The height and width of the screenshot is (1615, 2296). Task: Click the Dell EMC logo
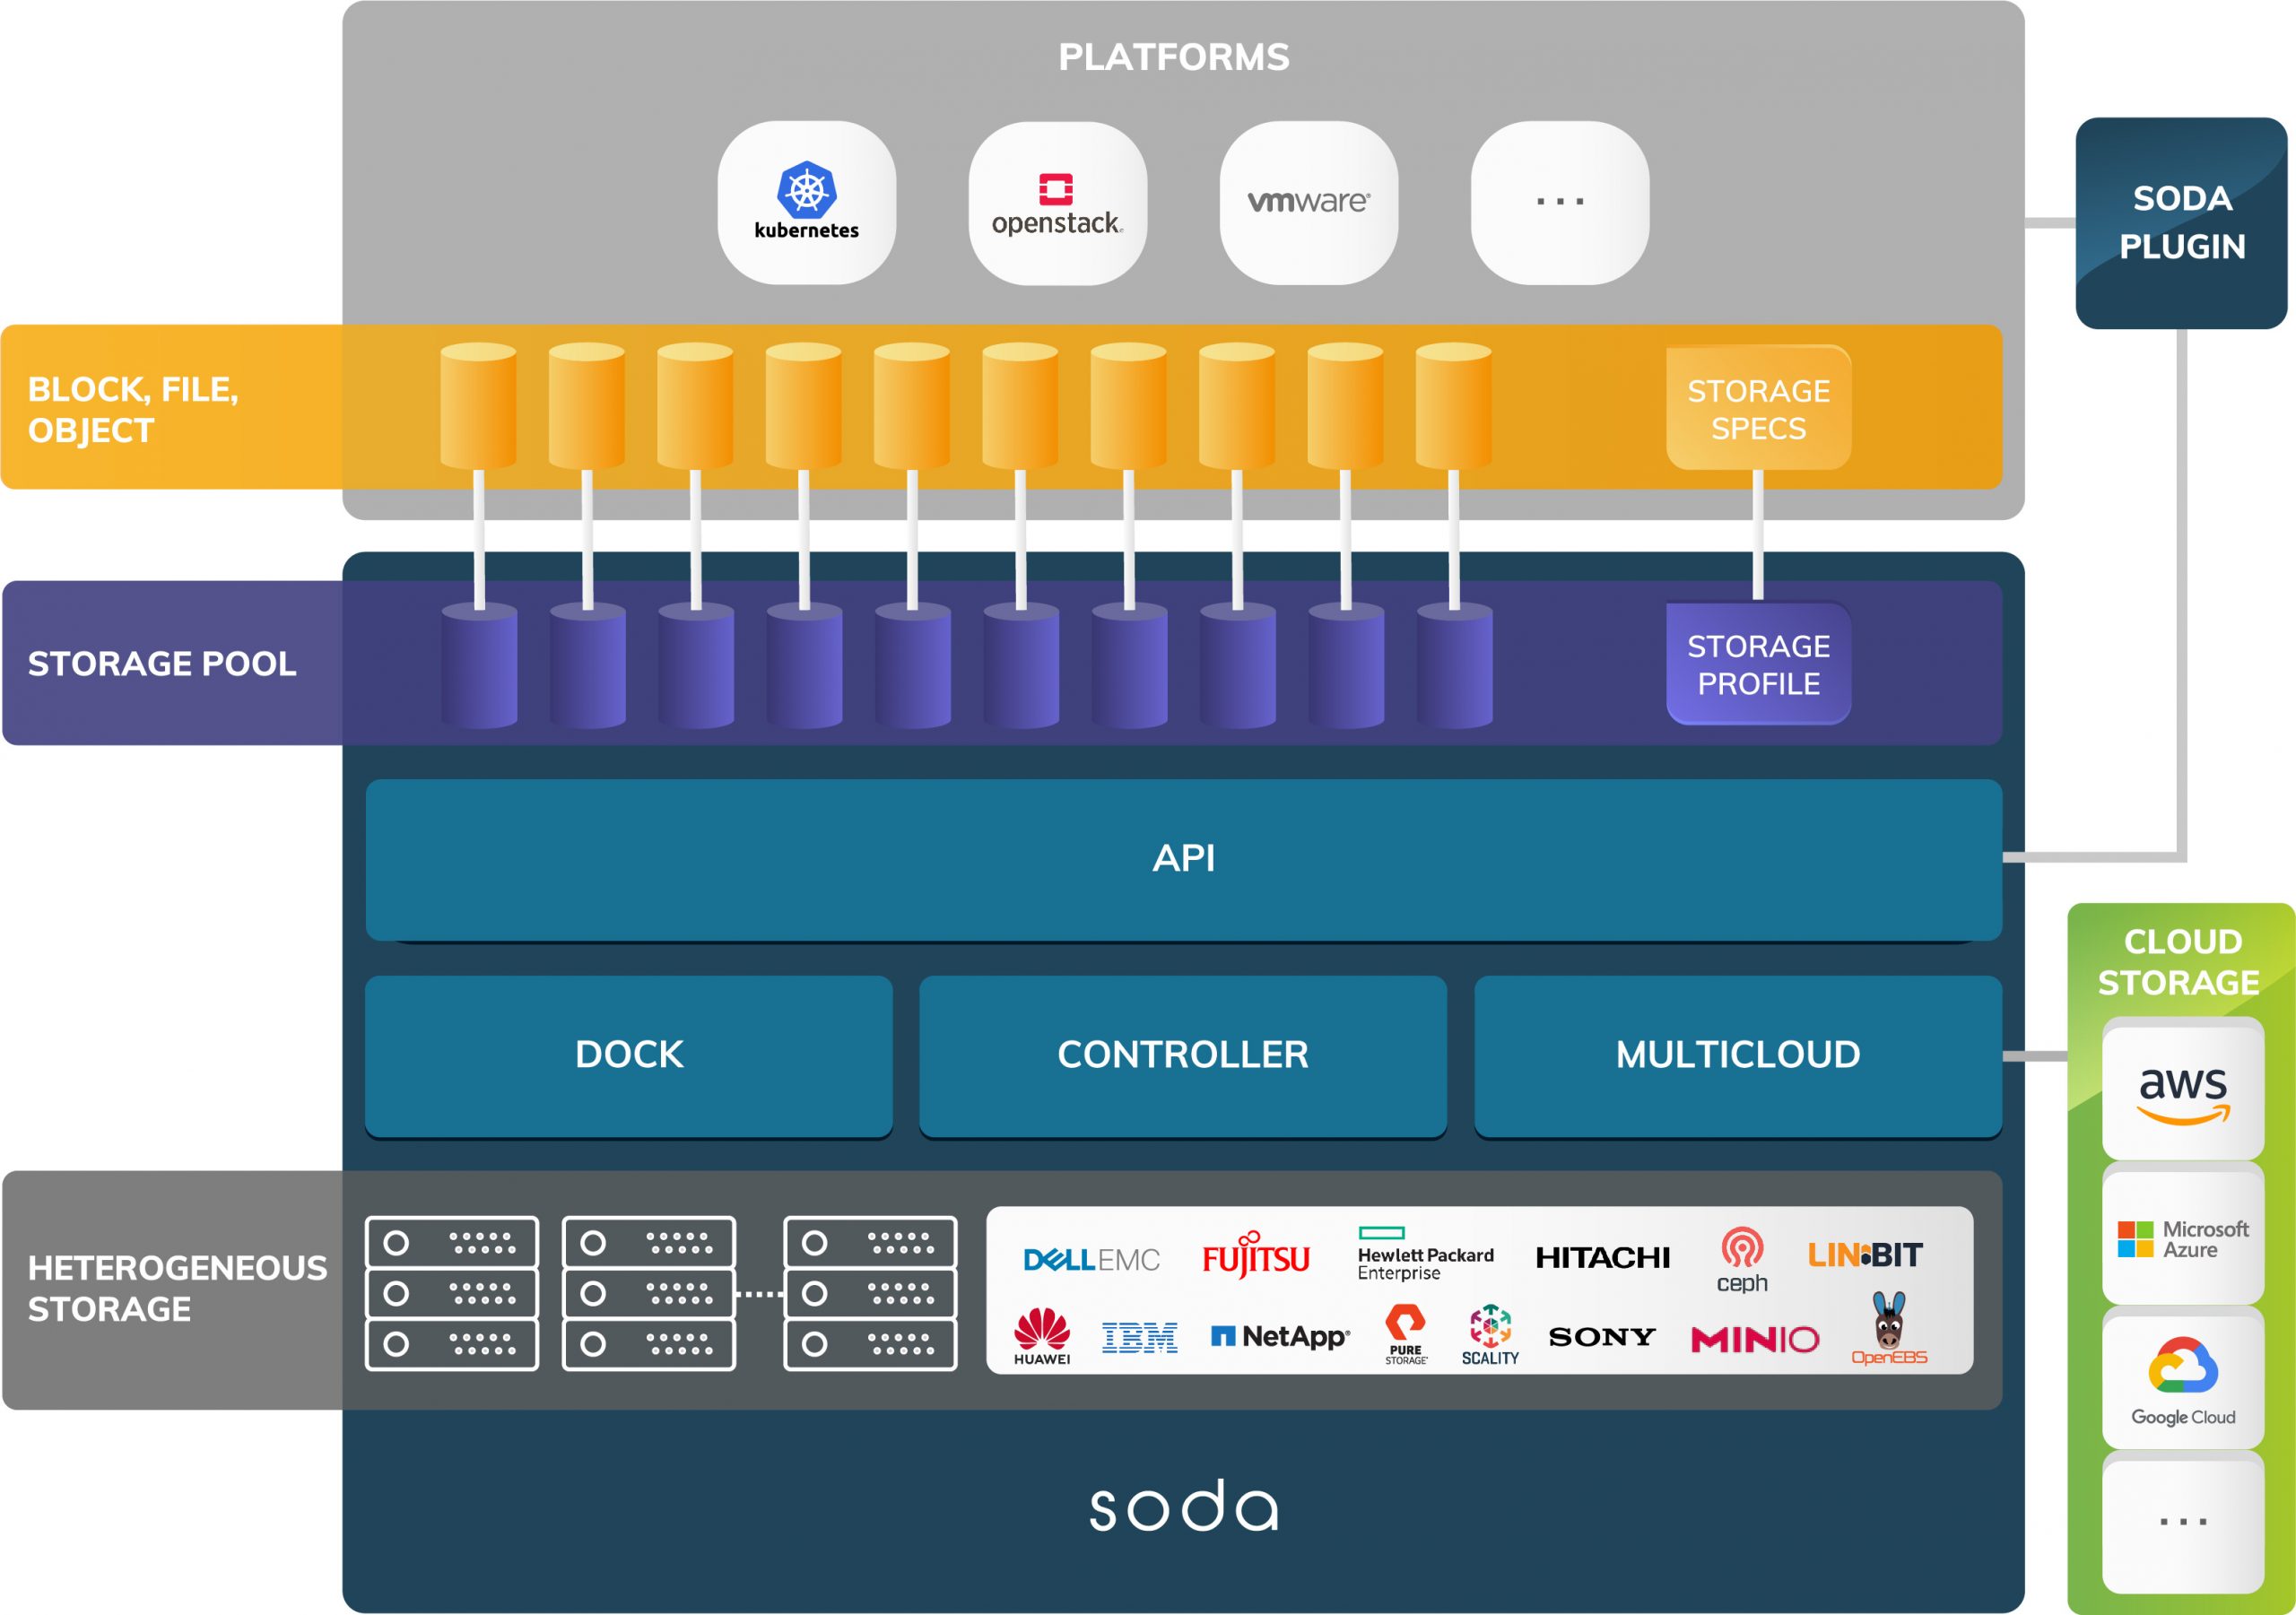1091,1259
